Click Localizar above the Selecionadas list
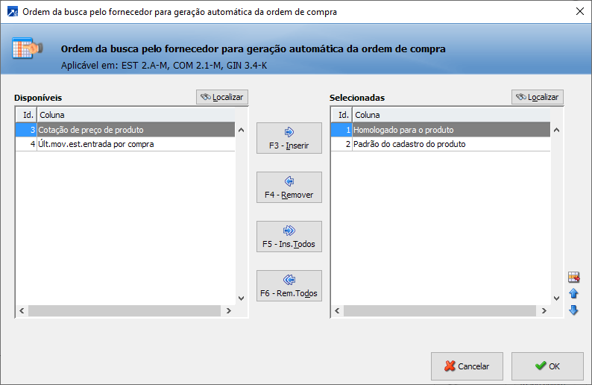This screenshot has height=385, width=592. (538, 97)
